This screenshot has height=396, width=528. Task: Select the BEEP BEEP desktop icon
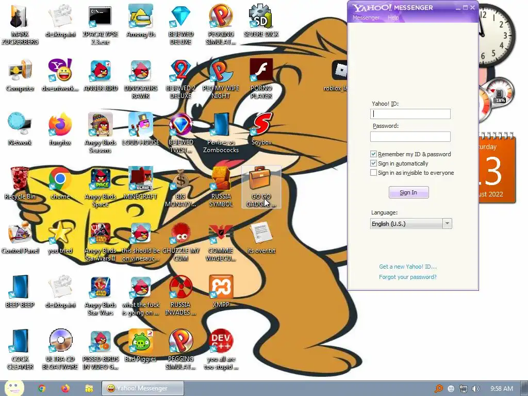point(20,292)
